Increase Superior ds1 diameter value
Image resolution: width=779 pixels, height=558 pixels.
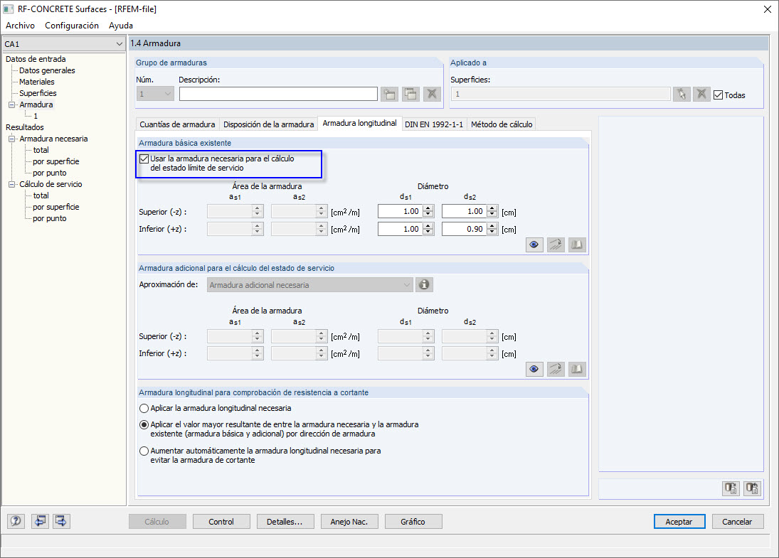(x=428, y=208)
